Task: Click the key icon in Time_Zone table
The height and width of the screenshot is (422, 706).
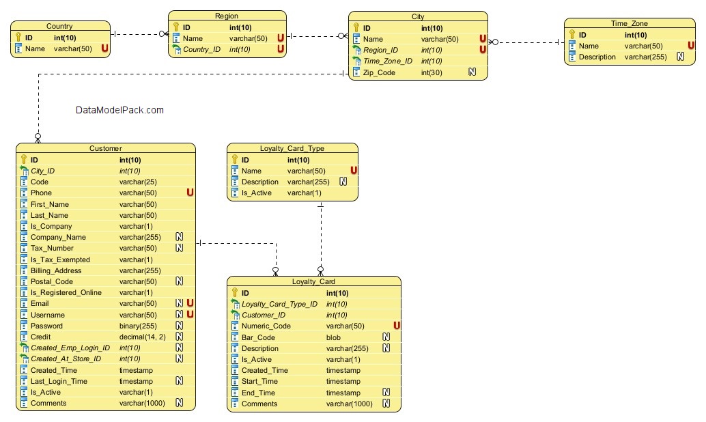Action: click(572, 35)
